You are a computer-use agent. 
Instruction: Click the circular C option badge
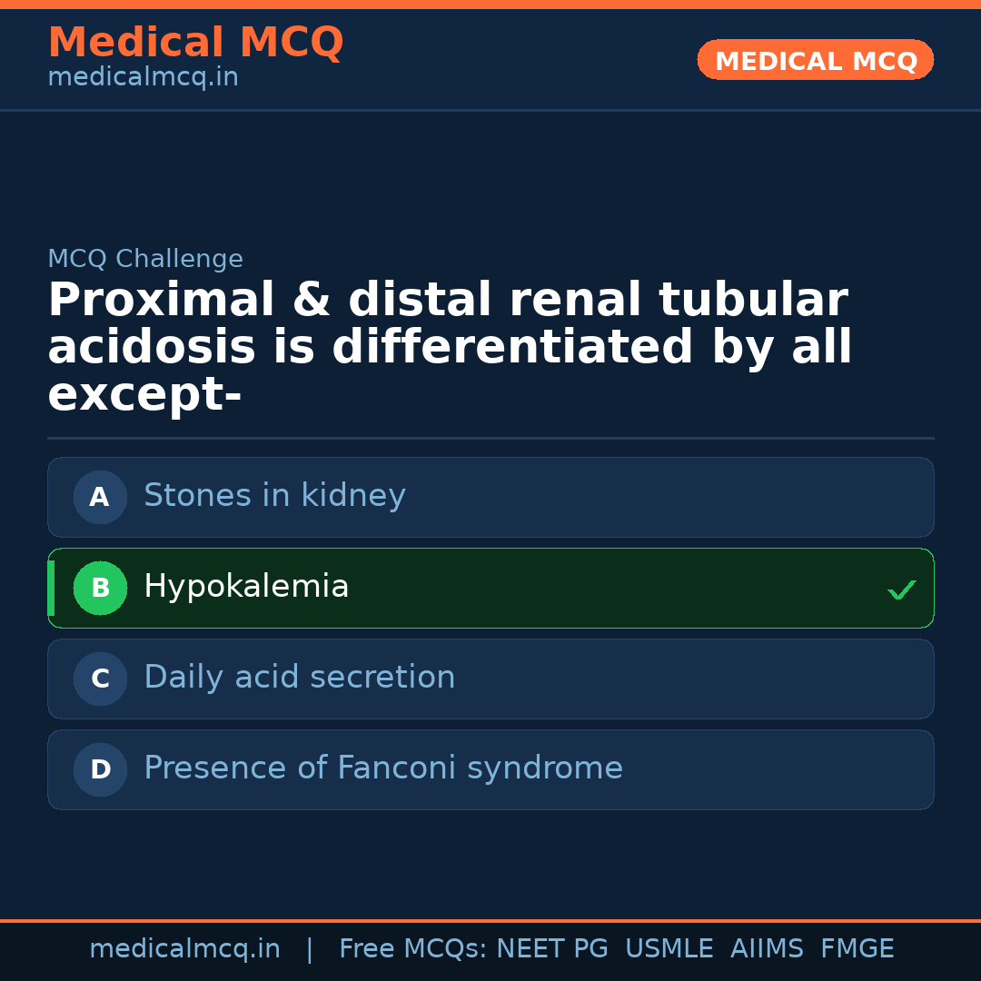(100, 679)
